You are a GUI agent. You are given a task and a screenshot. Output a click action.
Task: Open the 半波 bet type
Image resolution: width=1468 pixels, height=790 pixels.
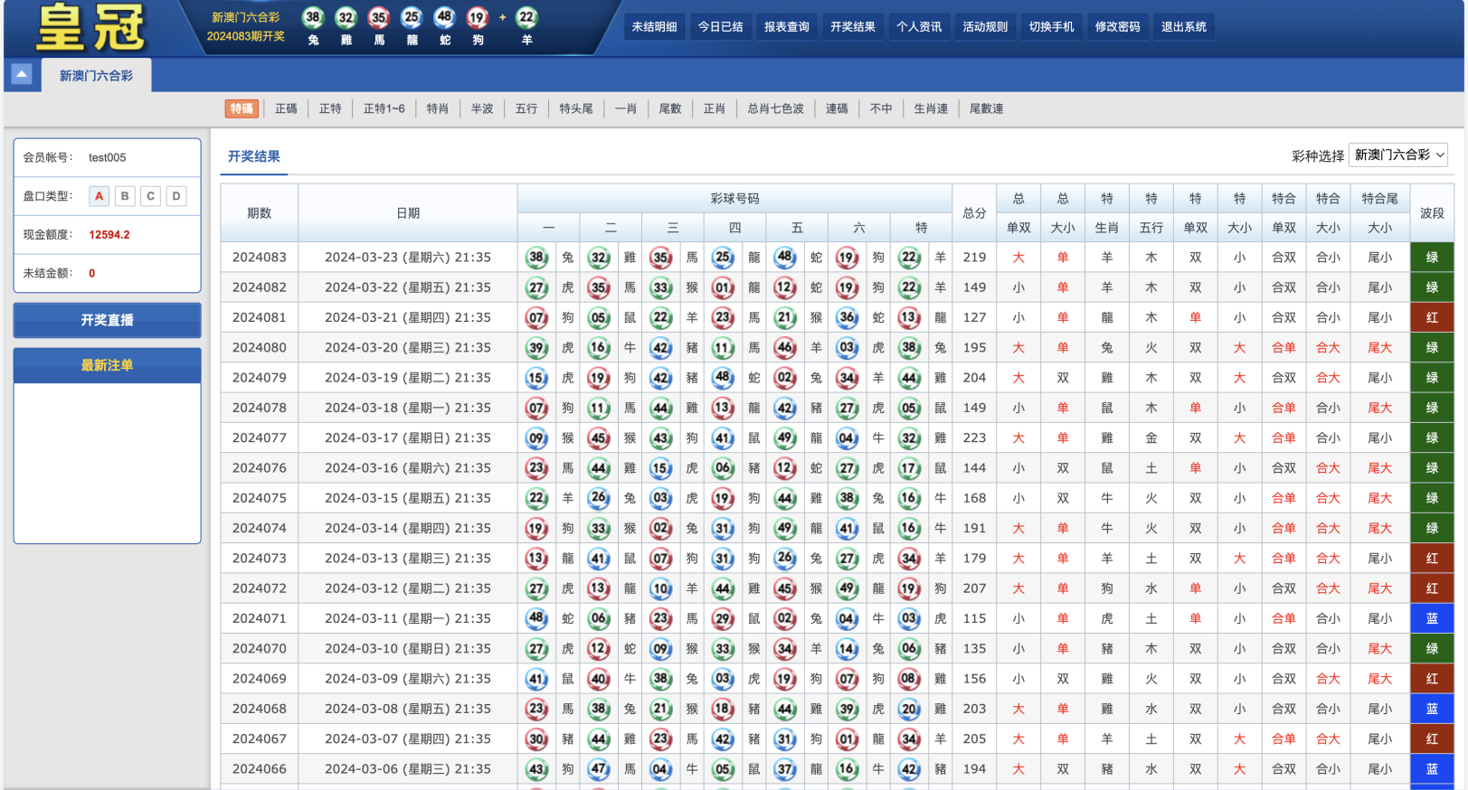[482, 108]
